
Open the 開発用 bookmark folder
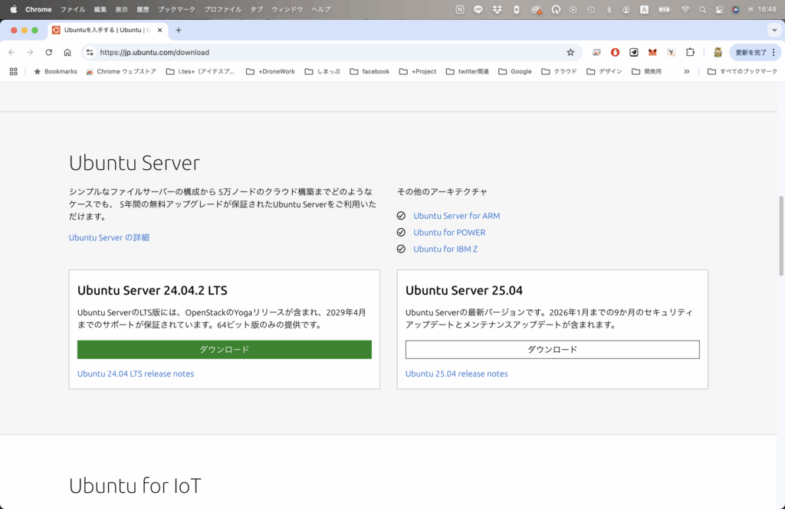coord(646,71)
